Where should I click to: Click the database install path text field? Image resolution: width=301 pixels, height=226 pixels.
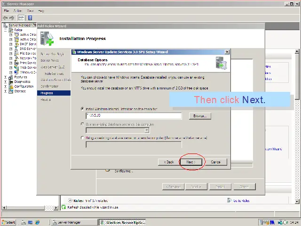[134, 116]
